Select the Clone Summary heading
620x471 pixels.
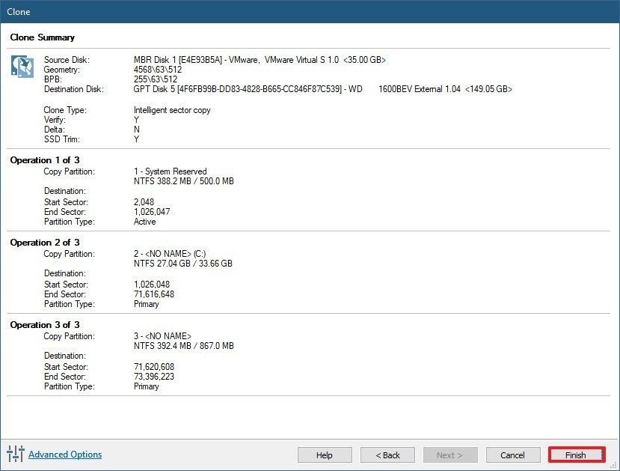[43, 37]
